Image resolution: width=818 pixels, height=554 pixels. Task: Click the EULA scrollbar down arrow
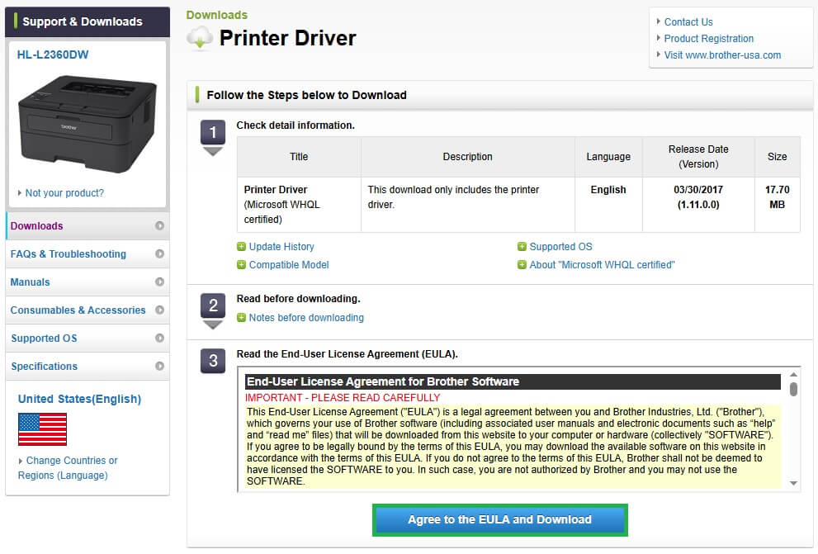point(793,483)
